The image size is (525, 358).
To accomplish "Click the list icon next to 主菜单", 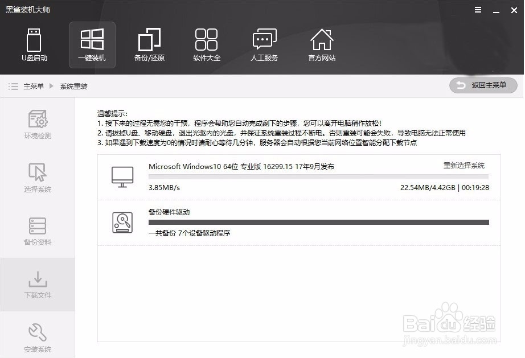I will coord(13,87).
